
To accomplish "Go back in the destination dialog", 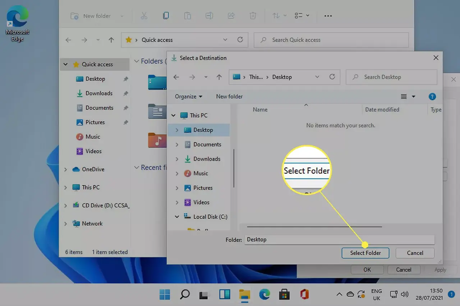I will (176, 77).
